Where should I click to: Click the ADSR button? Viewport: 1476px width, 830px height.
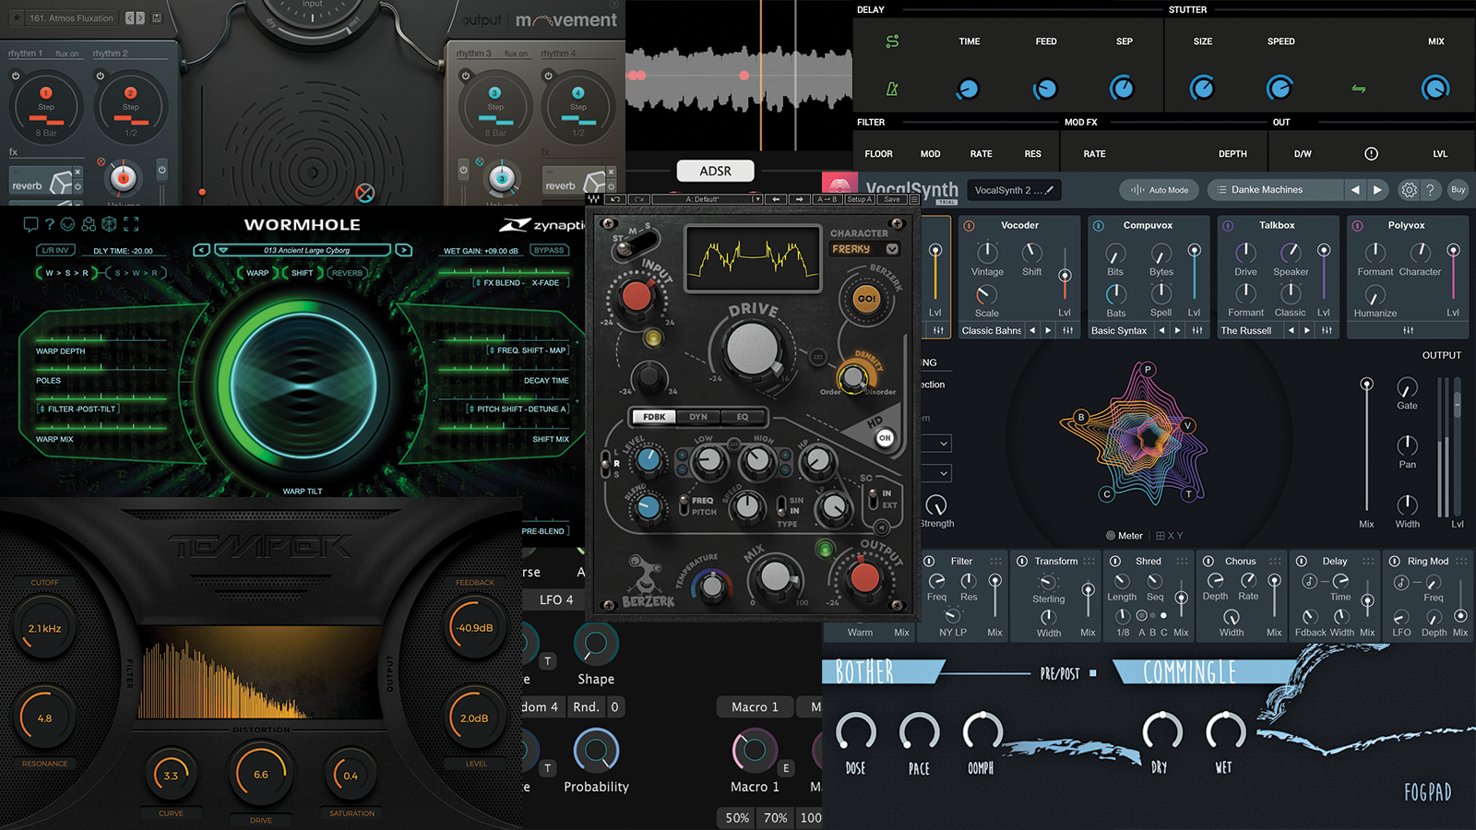click(715, 171)
